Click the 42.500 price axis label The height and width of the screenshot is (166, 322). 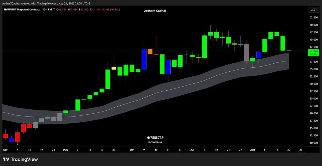tap(314, 47)
